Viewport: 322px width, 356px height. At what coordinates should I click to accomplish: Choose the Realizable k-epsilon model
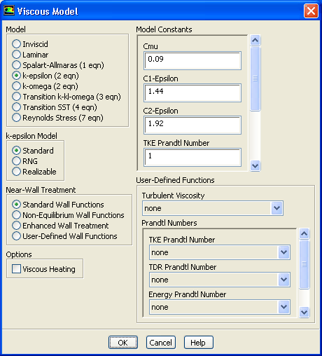[16, 172]
